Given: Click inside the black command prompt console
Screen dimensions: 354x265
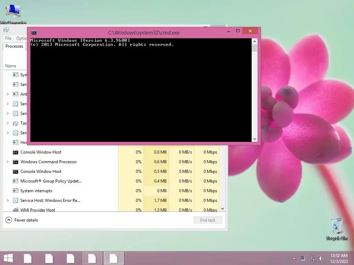Looking at the screenshot, I should (141, 90).
